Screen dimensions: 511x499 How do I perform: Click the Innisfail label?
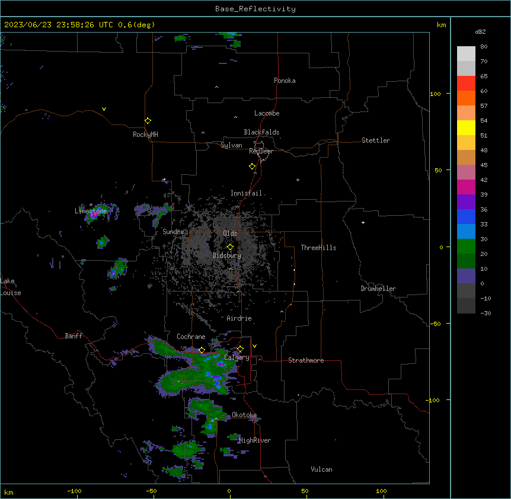tap(247, 193)
